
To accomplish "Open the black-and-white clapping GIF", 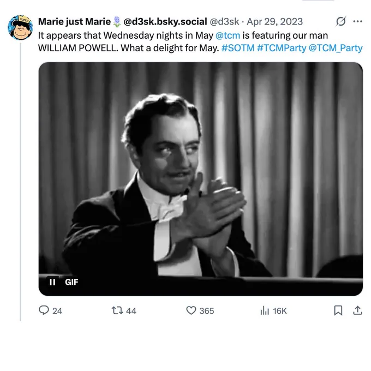I will click(201, 179).
